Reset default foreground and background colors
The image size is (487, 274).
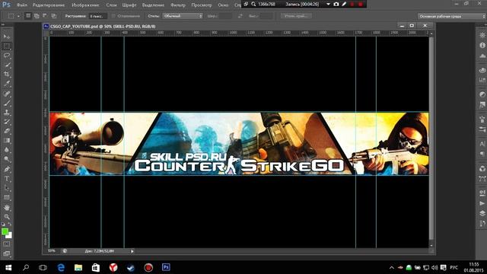[x=3, y=224]
